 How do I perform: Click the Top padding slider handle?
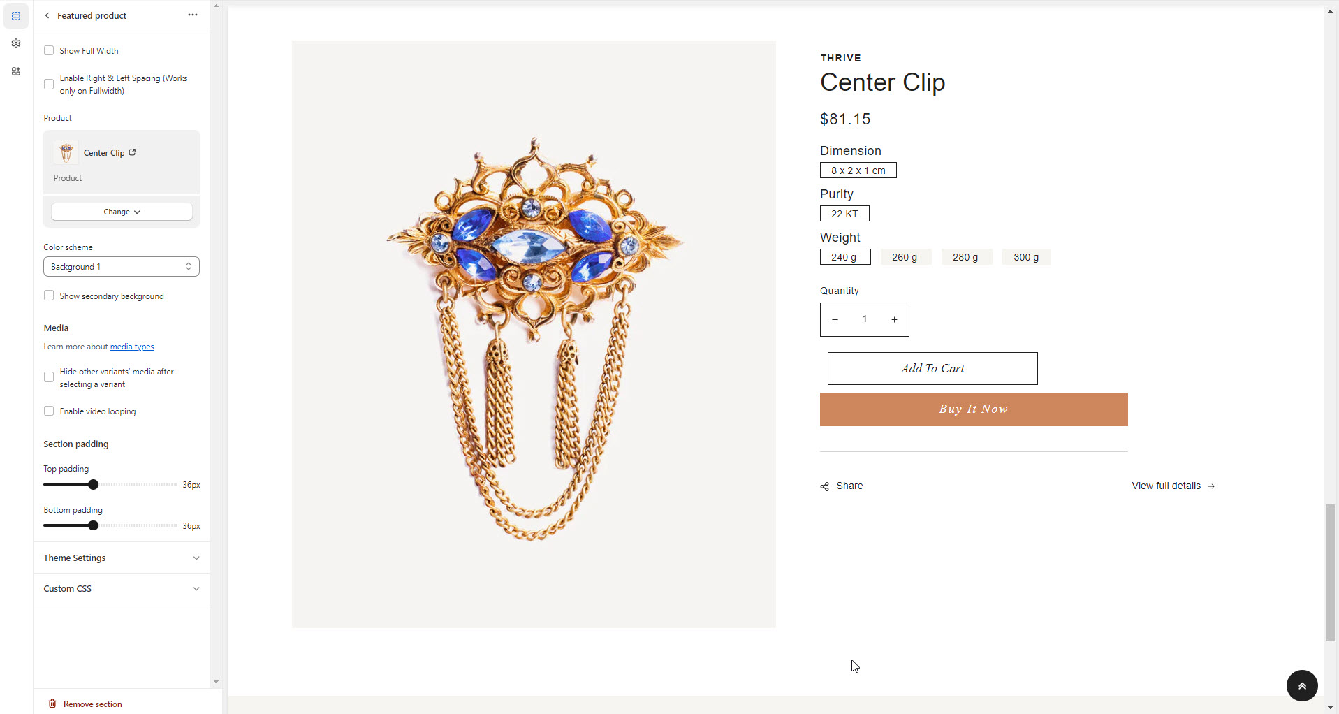click(x=93, y=484)
